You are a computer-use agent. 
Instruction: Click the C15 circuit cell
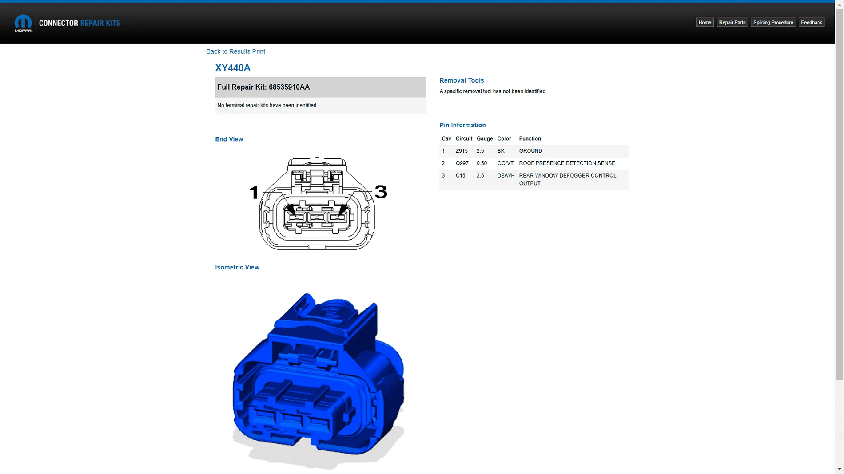[461, 176]
